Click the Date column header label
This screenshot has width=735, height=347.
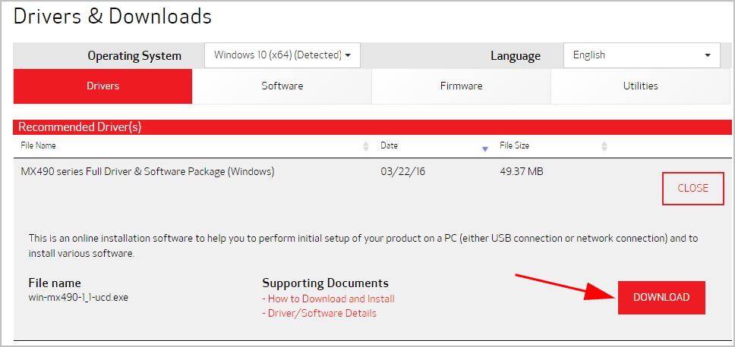389,145
